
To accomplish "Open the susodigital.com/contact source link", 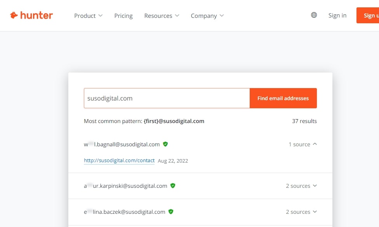I will tap(119, 160).
